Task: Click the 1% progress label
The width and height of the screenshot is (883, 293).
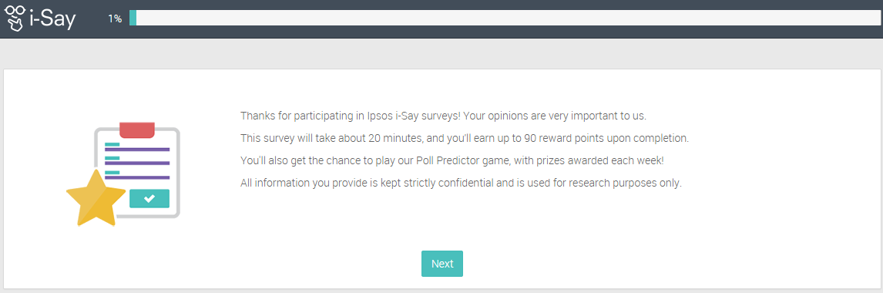Action: 115,19
